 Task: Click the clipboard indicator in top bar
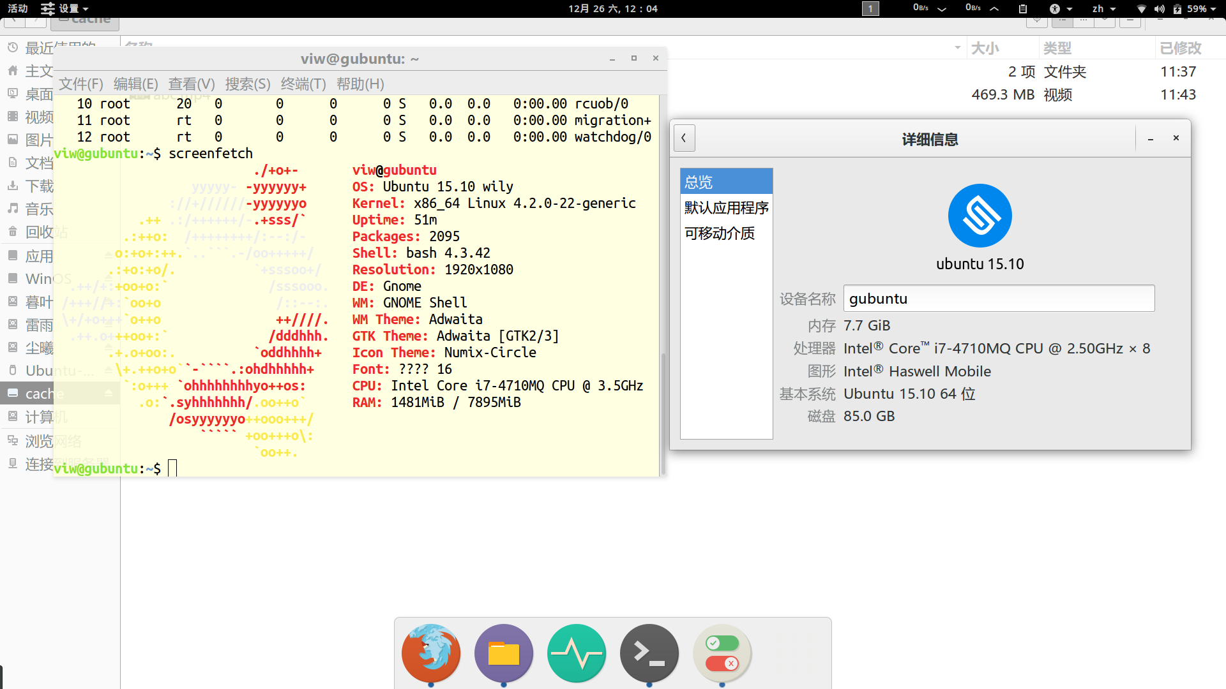tap(1023, 9)
